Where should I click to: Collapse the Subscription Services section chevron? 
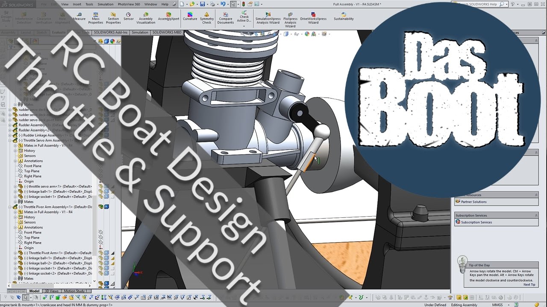536,215
